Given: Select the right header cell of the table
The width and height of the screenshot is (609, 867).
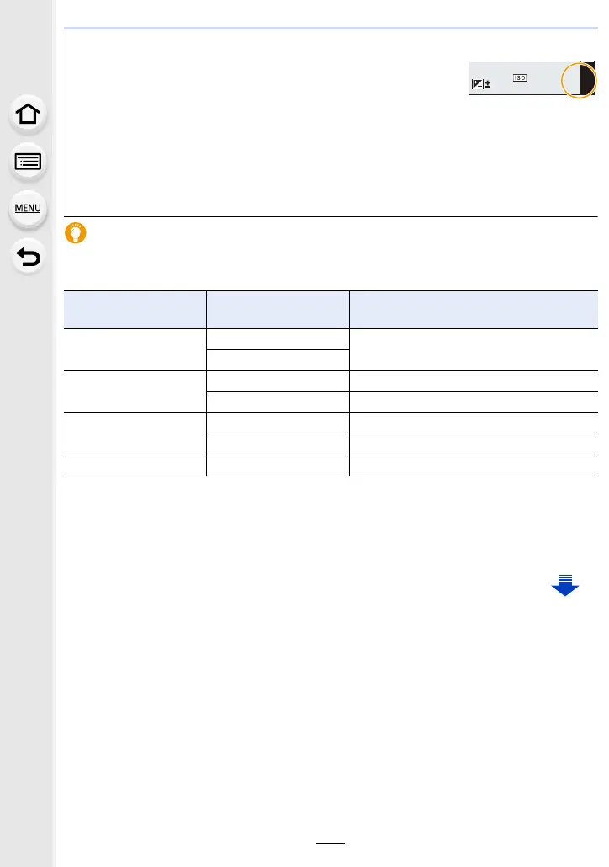Looking at the screenshot, I should (474, 309).
